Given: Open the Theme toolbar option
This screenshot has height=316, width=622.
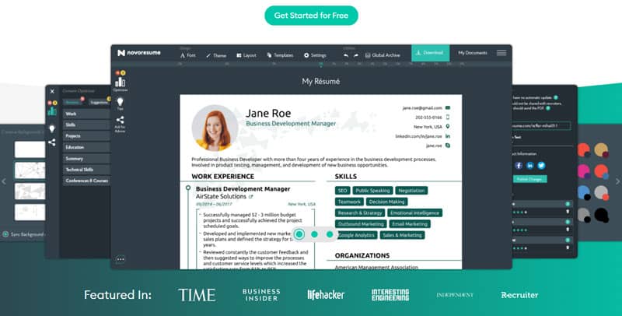Looking at the screenshot, I should point(216,55).
